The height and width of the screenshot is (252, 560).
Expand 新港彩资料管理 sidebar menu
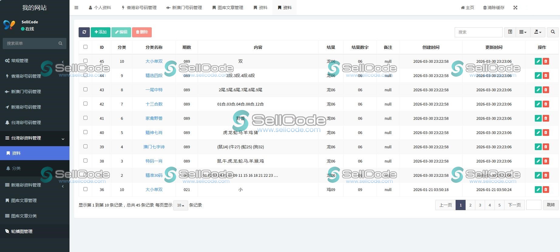35,185
